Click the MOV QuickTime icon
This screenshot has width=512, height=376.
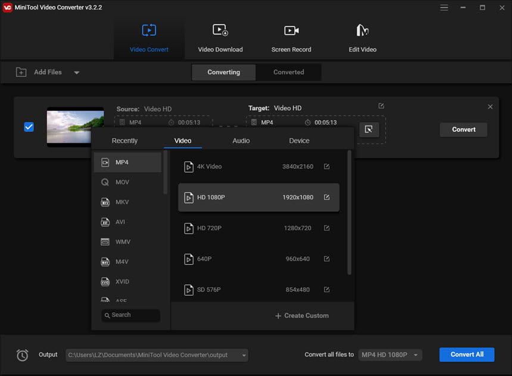coord(105,182)
